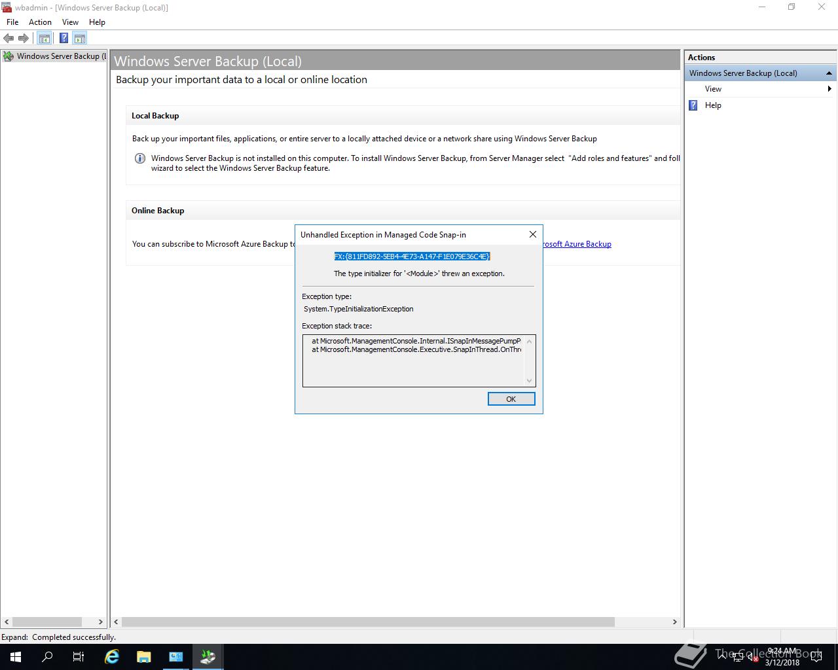This screenshot has width=838, height=670.
Task: Click wbadmin taskbar icon
Action: click(208, 657)
